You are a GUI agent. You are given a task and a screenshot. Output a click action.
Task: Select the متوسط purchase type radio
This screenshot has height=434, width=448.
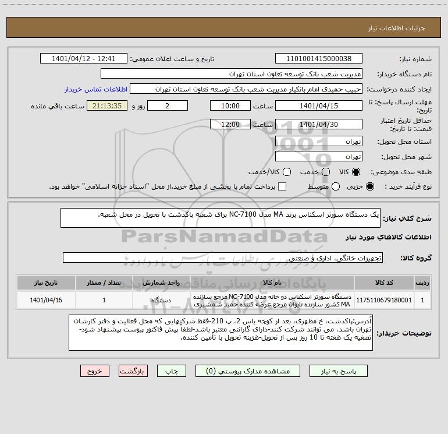(x=336, y=186)
